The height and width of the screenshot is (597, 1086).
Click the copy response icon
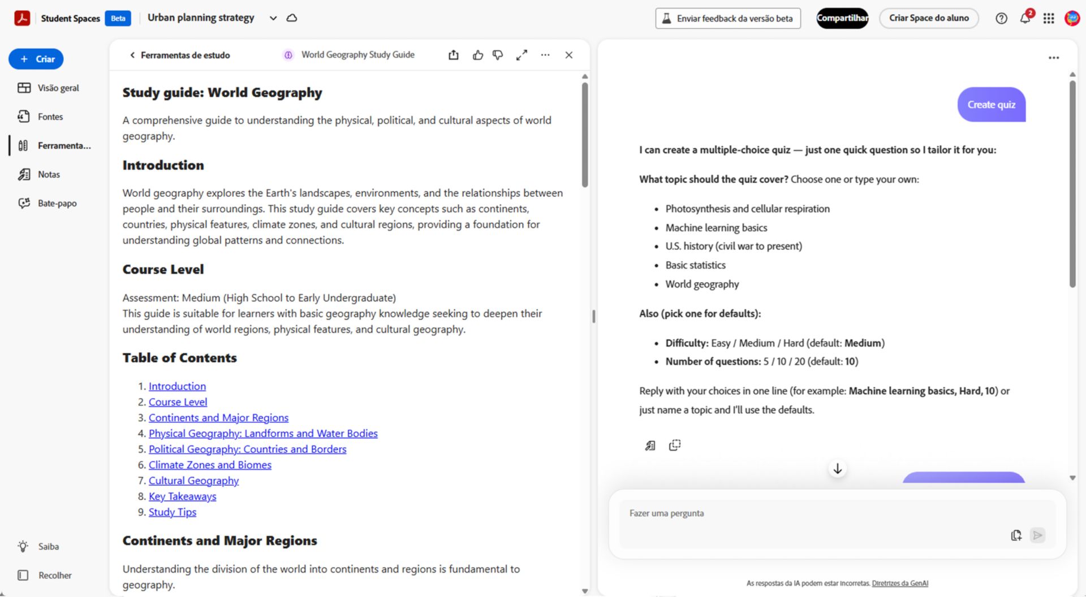click(675, 445)
